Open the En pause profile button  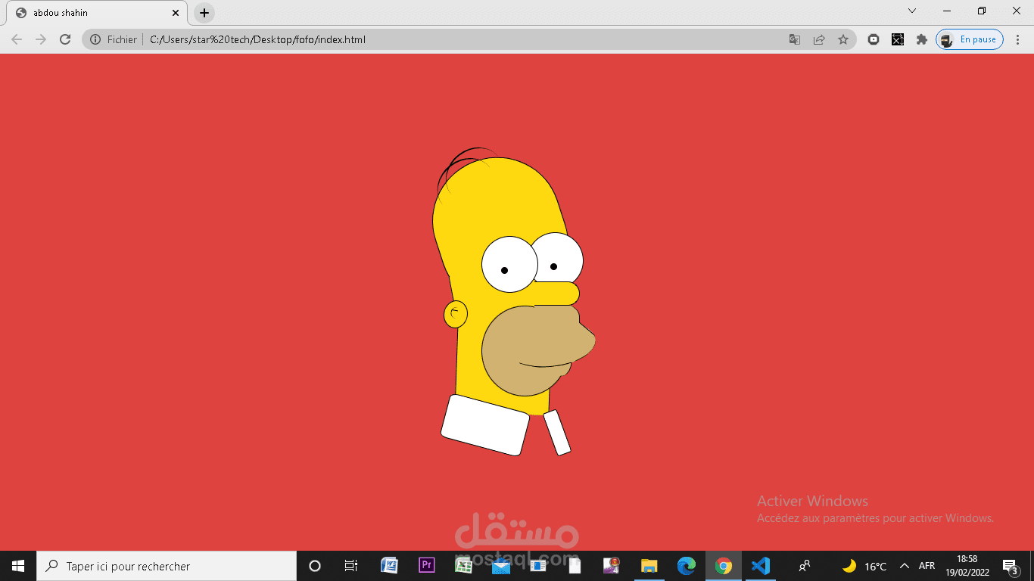[x=970, y=39]
